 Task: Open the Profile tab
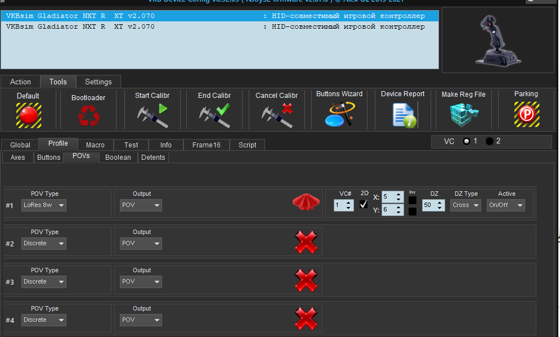(58, 143)
